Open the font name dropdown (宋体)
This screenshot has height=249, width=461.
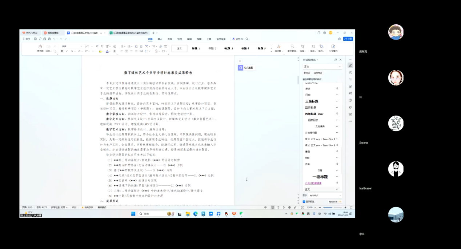[72, 47]
